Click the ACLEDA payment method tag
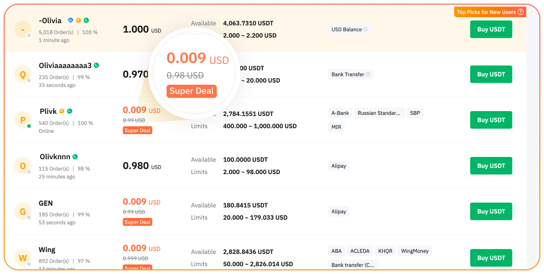 pyautogui.click(x=360, y=251)
